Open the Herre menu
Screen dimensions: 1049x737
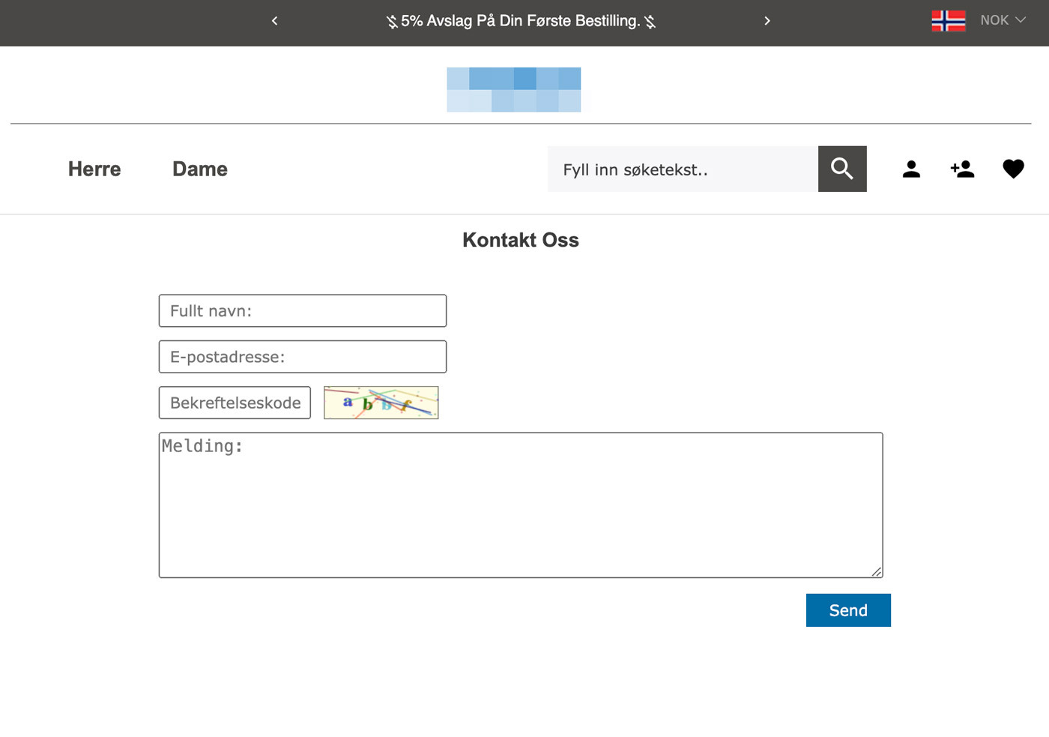[94, 169]
